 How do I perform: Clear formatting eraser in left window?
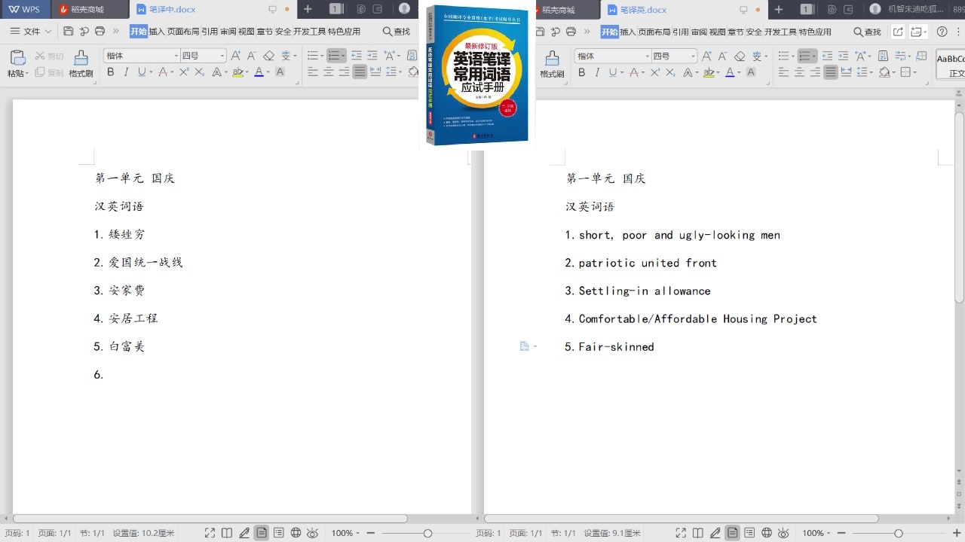(x=269, y=56)
